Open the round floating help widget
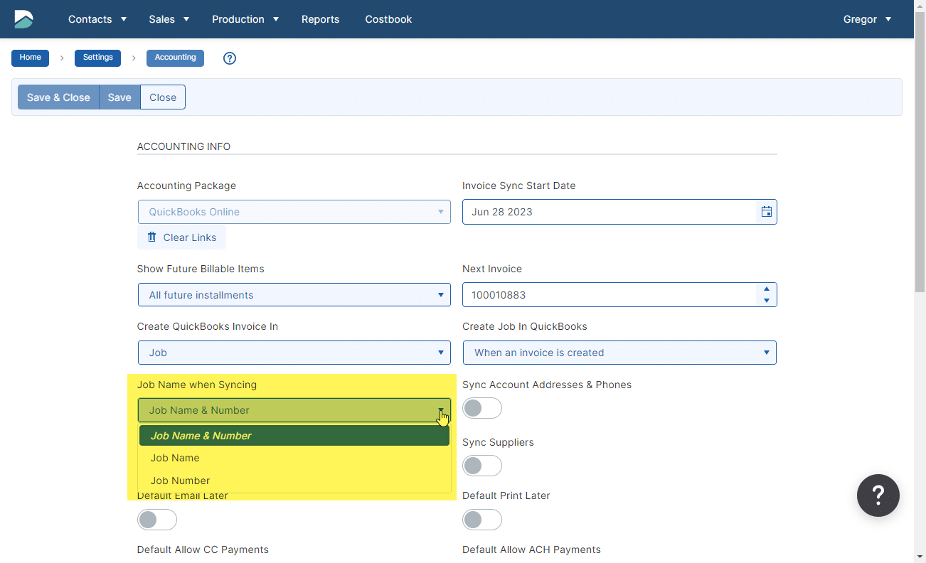The width and height of the screenshot is (926, 563). coord(878,495)
